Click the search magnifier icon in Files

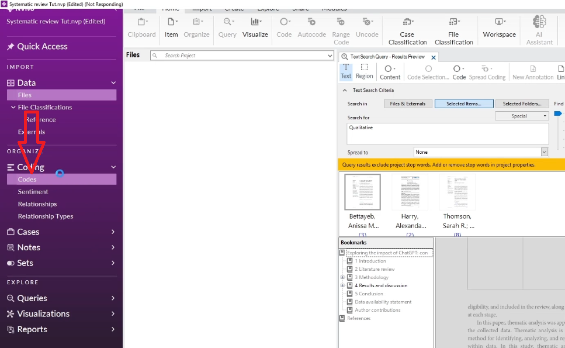coord(155,56)
